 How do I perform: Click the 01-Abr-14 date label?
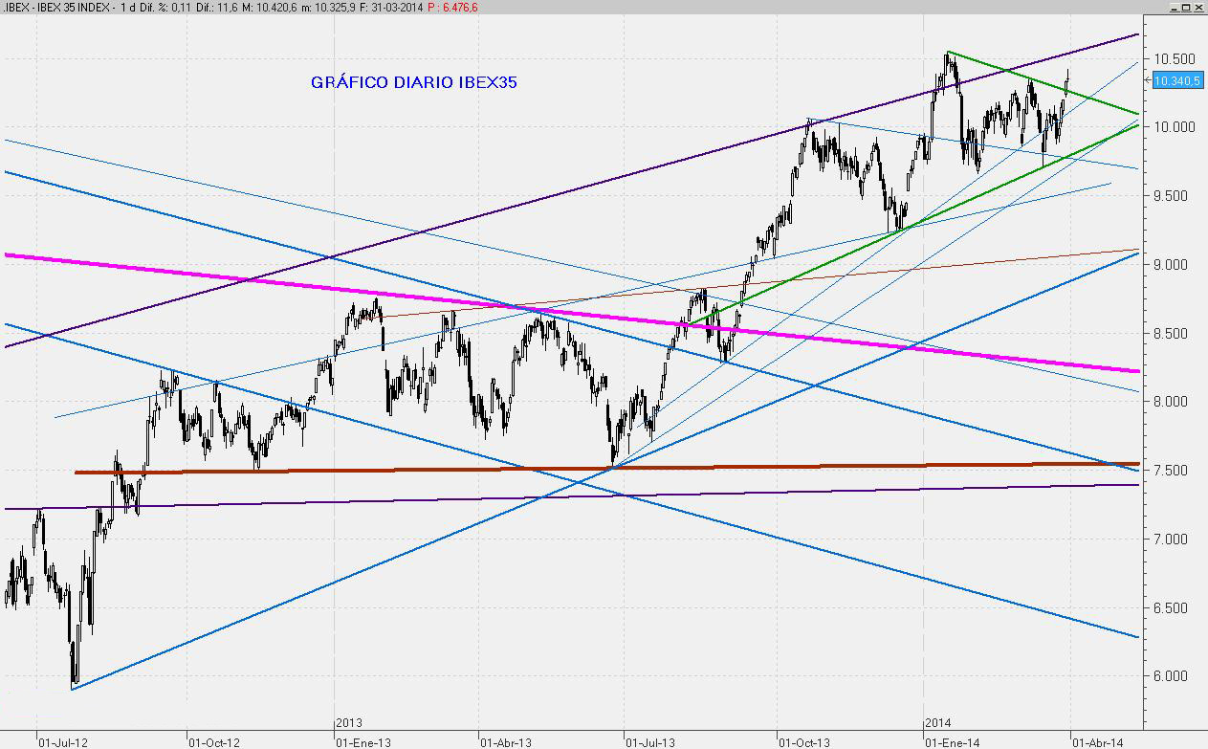(x=1097, y=740)
